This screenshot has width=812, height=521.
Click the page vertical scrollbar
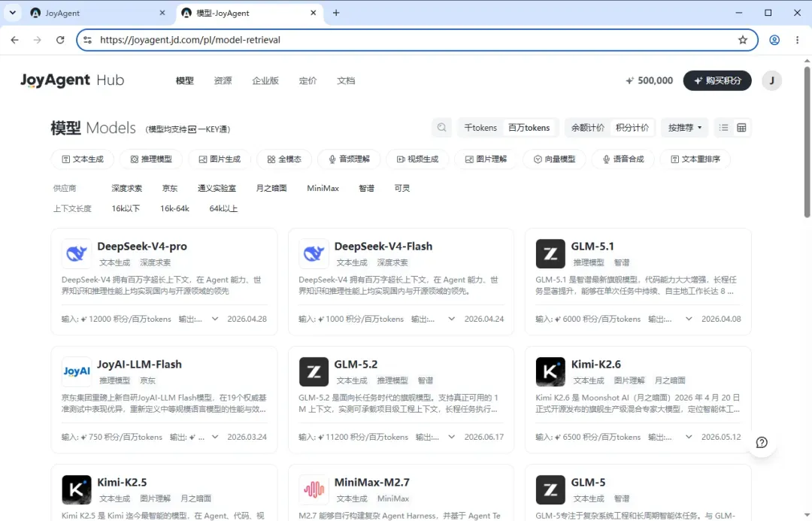807,142
